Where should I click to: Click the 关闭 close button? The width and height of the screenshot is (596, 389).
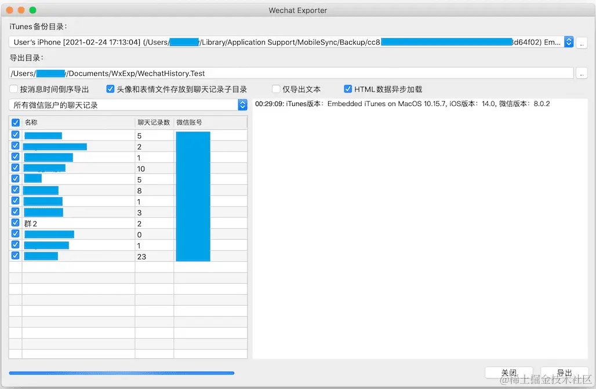pos(508,373)
